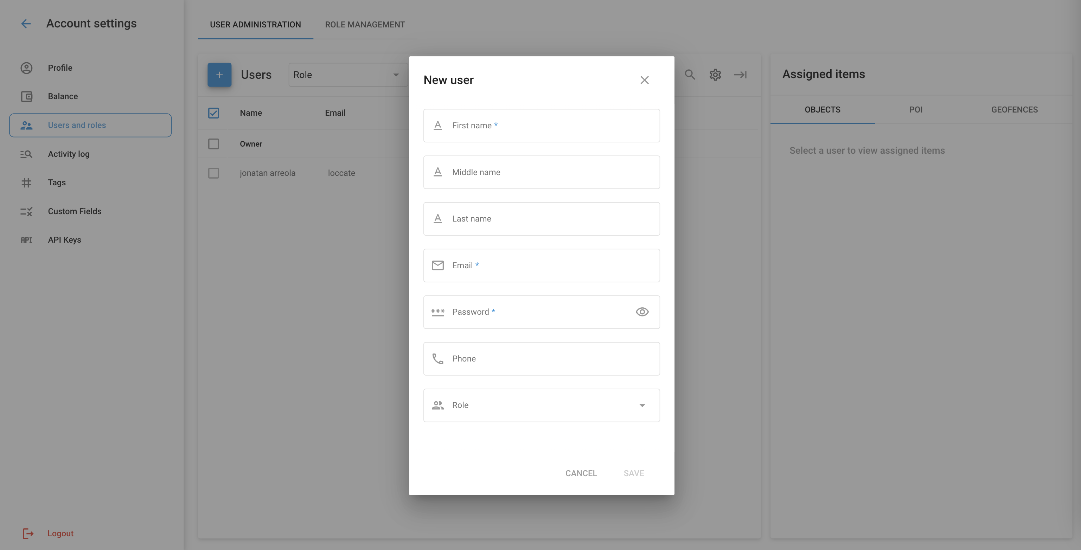Open the Activity log menu item
Screen dimensions: 1081x550
pyautogui.click(x=69, y=154)
